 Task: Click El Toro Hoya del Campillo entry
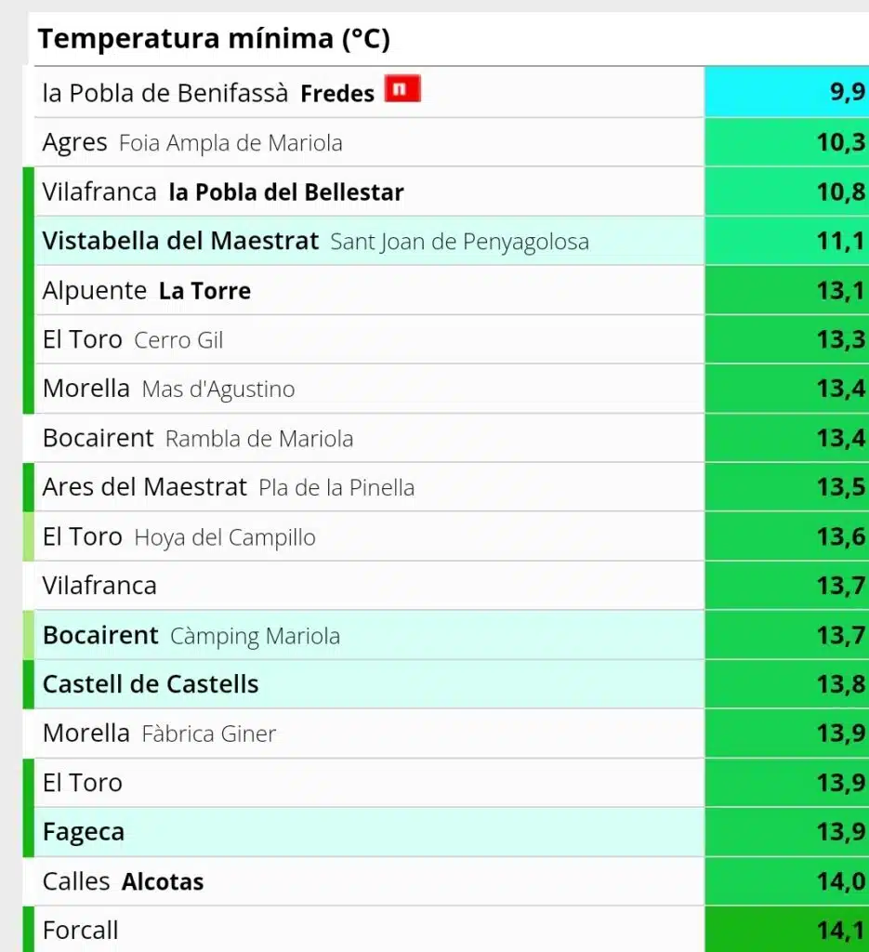pyautogui.click(x=369, y=536)
